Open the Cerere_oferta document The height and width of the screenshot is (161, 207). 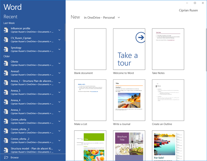pyautogui.click(x=33, y=121)
